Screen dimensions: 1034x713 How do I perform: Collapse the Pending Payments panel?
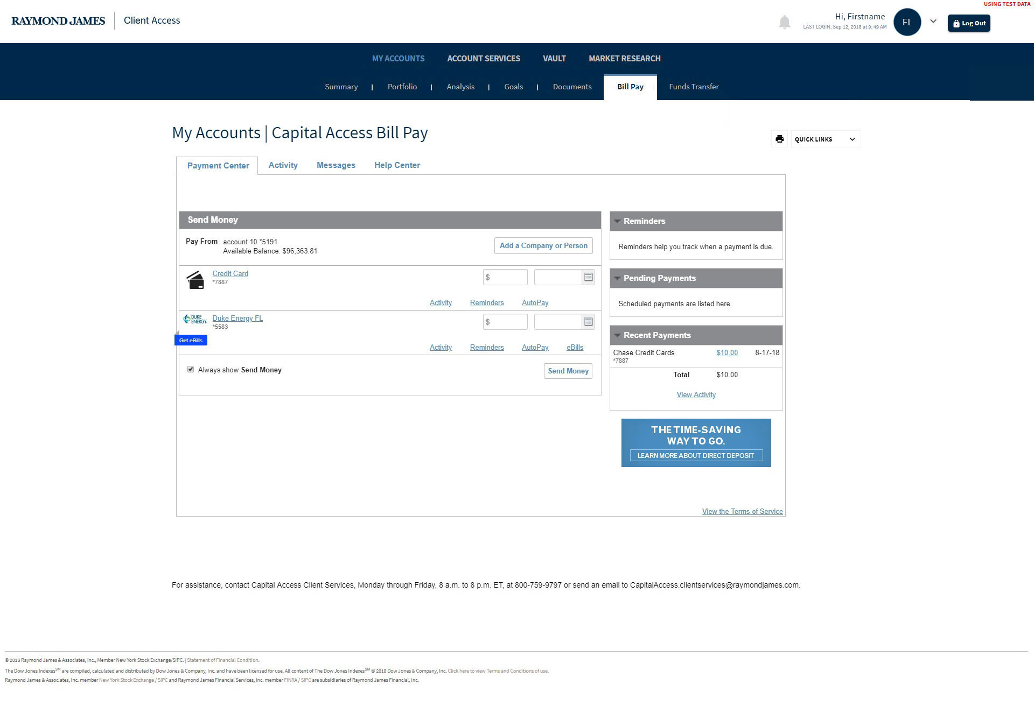[618, 278]
